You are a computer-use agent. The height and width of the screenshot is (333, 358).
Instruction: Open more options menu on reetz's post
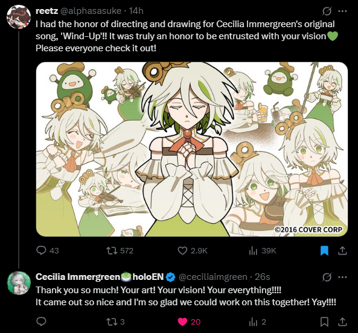[x=342, y=11]
